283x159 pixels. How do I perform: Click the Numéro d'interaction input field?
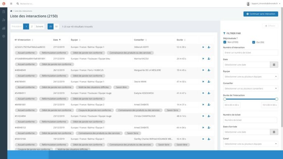coord(251,53)
